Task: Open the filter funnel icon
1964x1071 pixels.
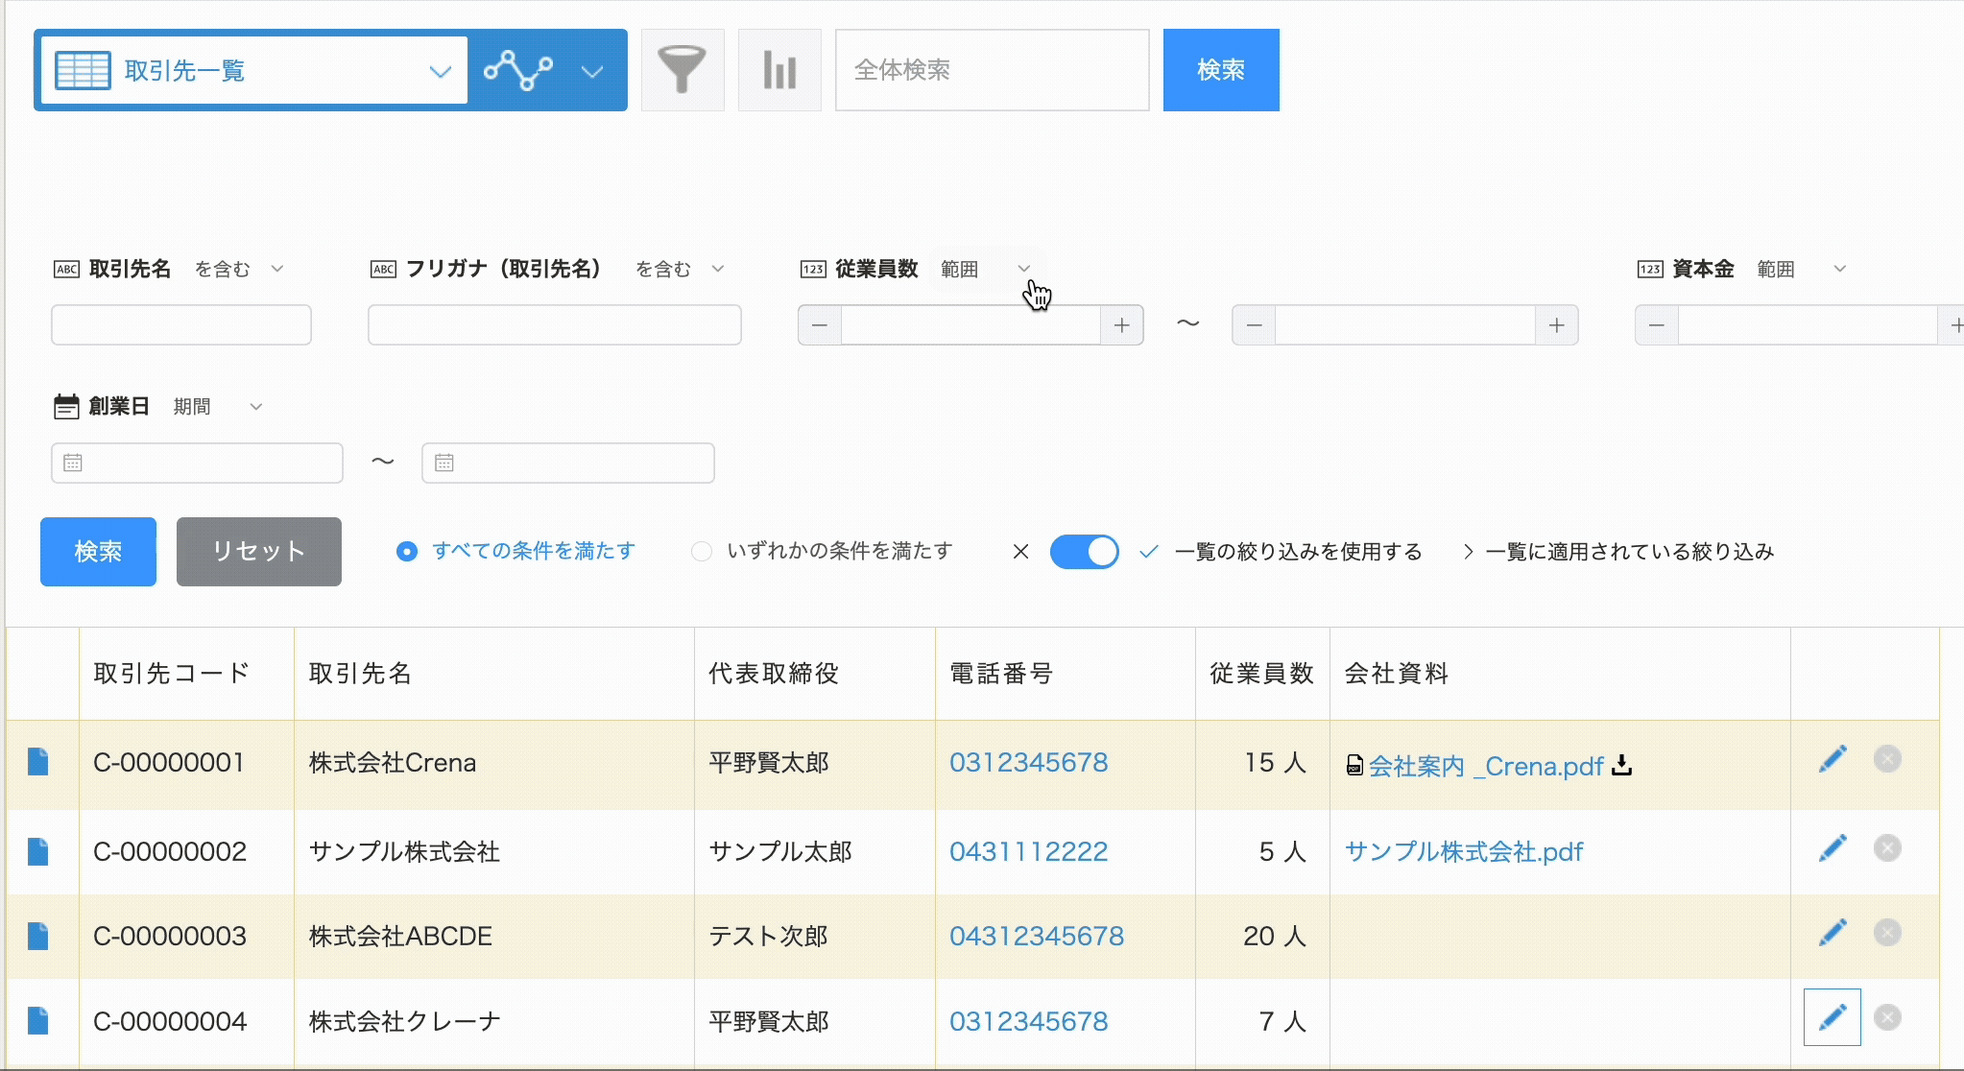Action: coord(683,70)
